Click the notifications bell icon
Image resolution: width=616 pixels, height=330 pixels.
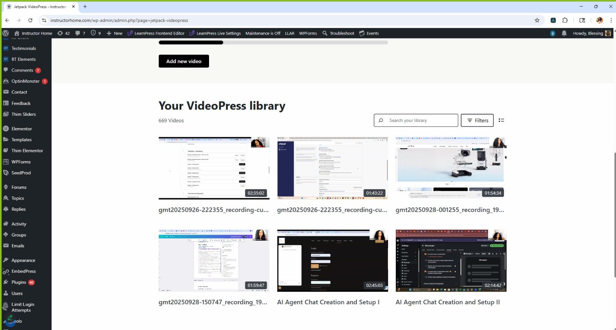(x=564, y=33)
